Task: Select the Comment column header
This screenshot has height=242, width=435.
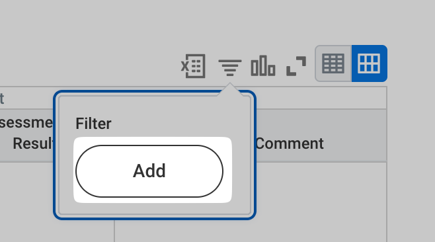Action: pos(290,143)
